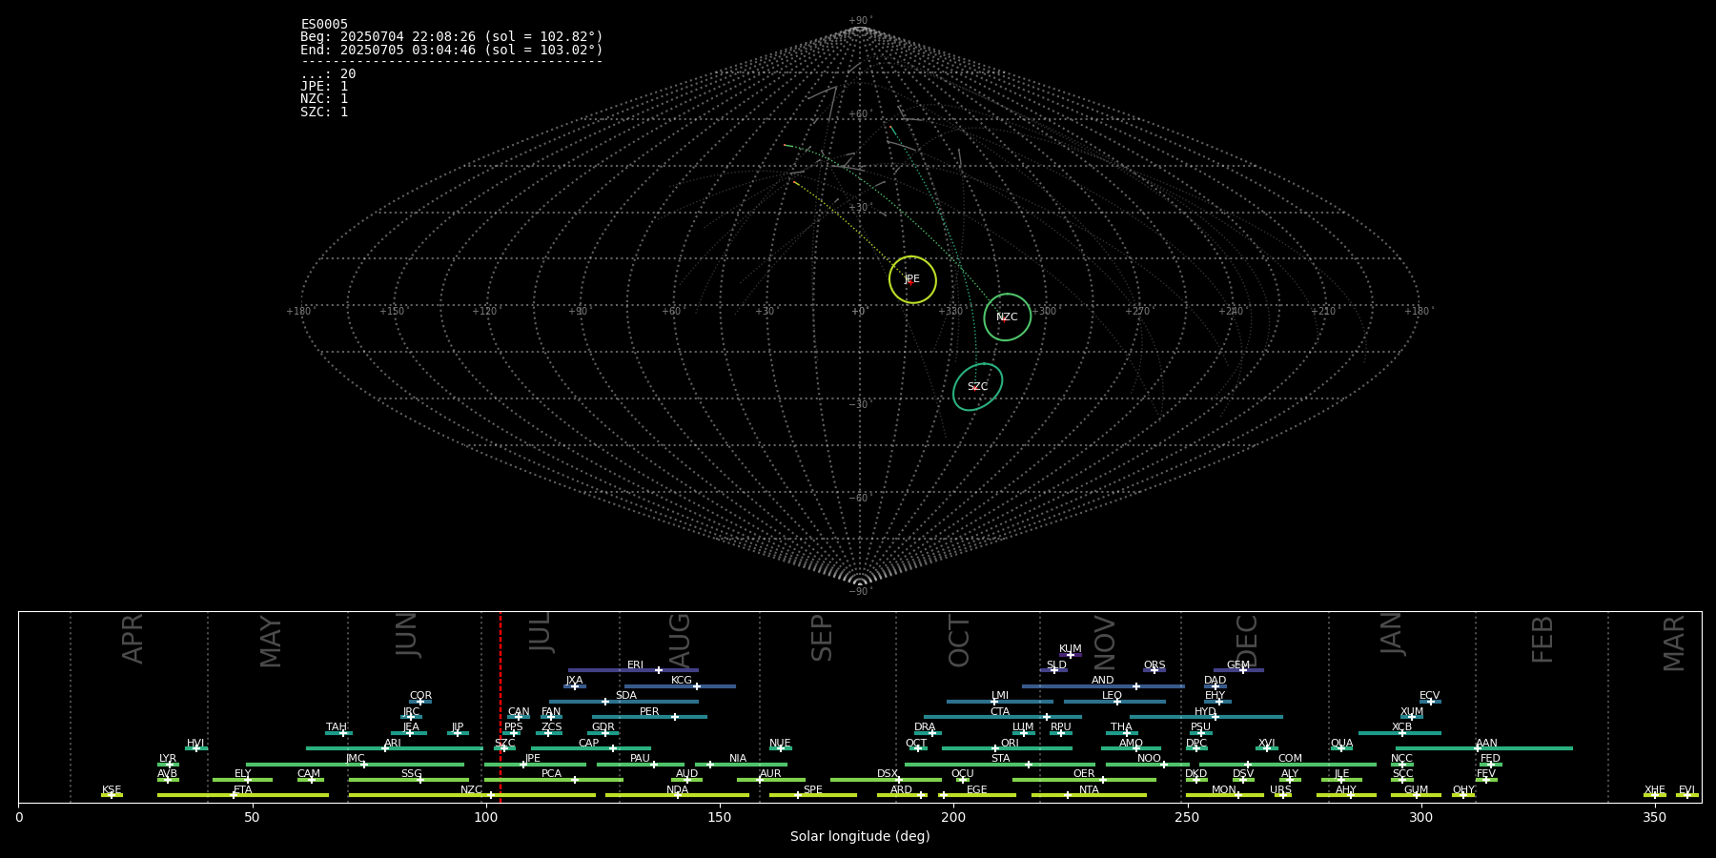Click the COR shower label in timeline

[420, 696]
